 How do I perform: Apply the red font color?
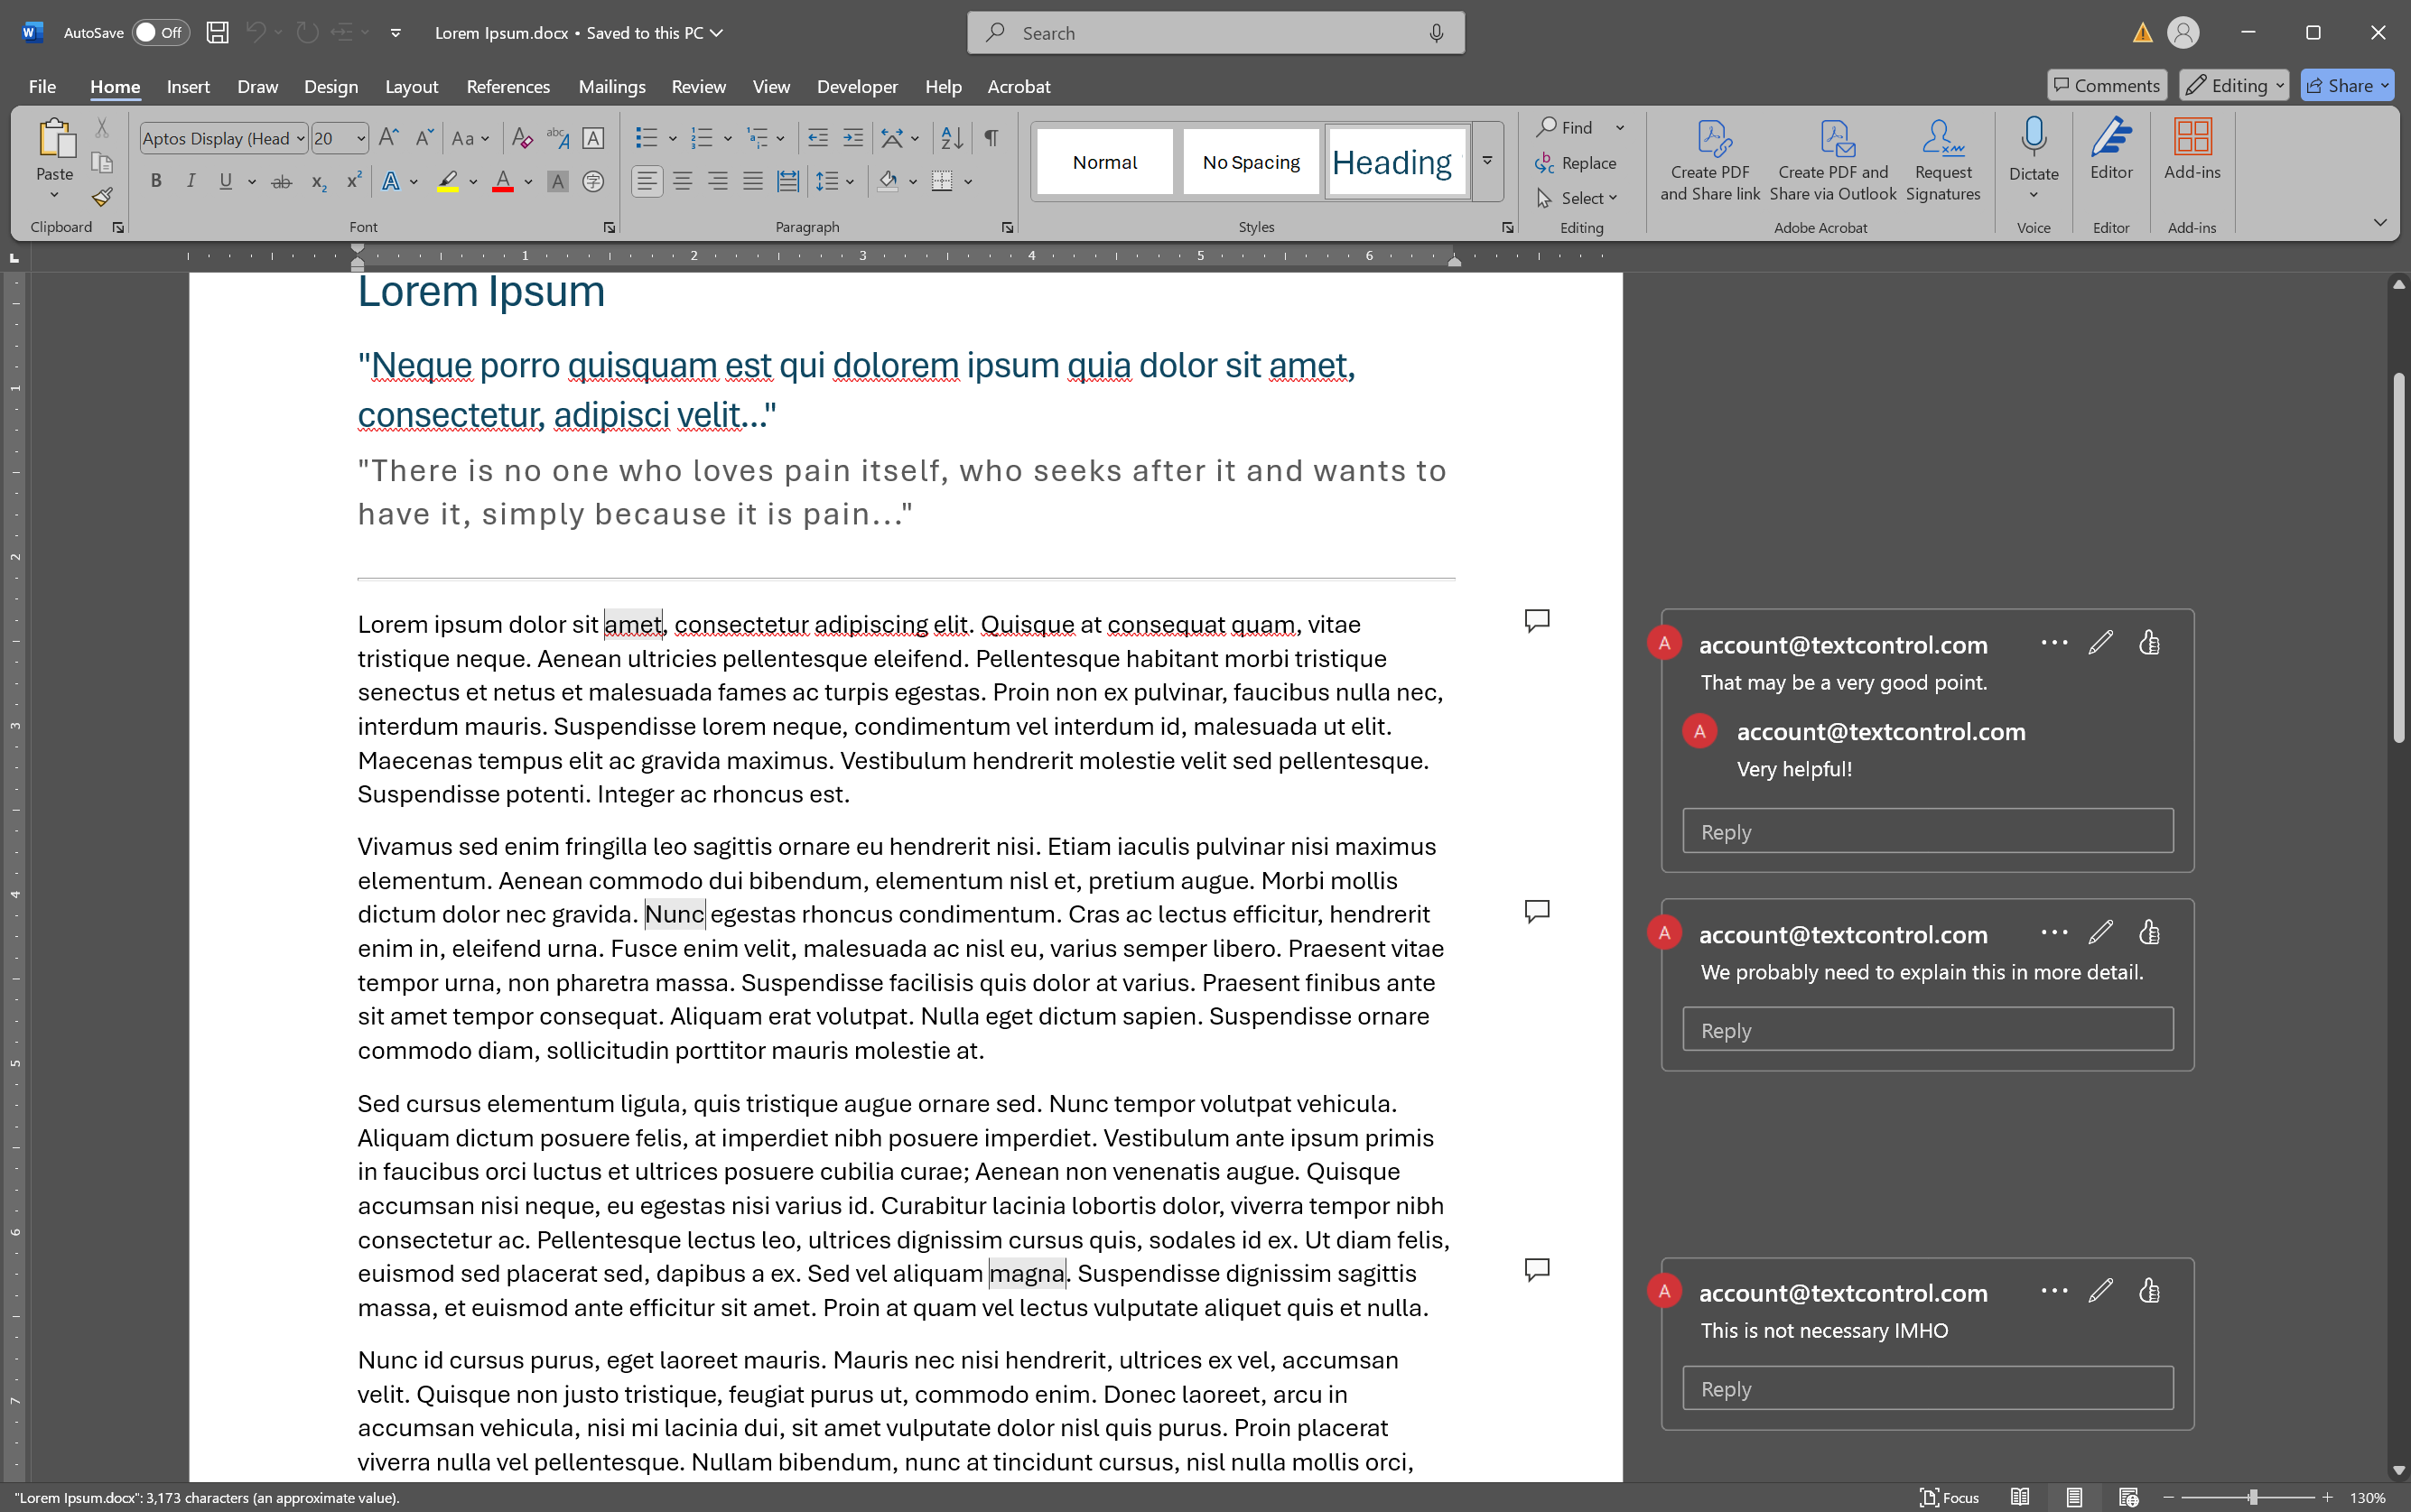tap(503, 181)
